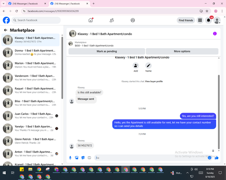Image resolution: width=226 pixels, height=180 pixels.
Task: View site information icon in address bar
Action: (24, 11)
